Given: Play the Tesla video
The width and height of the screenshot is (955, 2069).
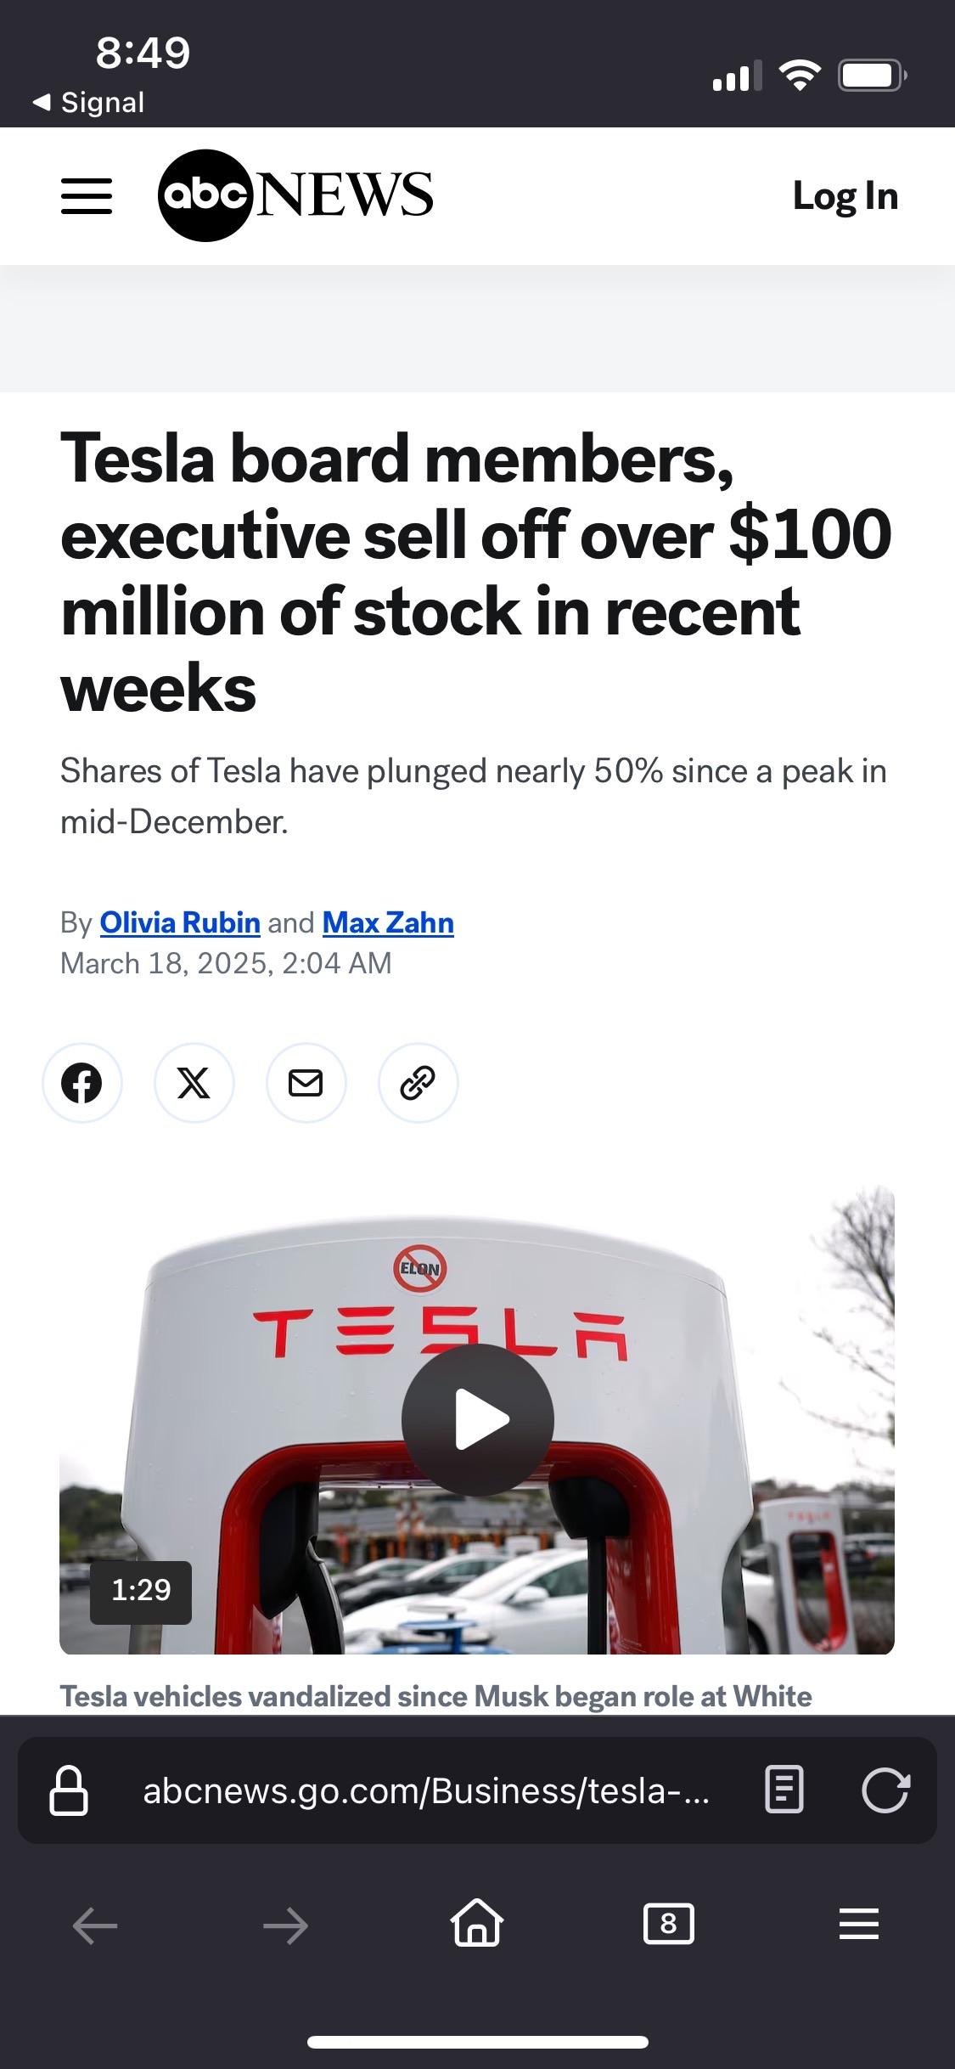Looking at the screenshot, I should pyautogui.click(x=477, y=1419).
